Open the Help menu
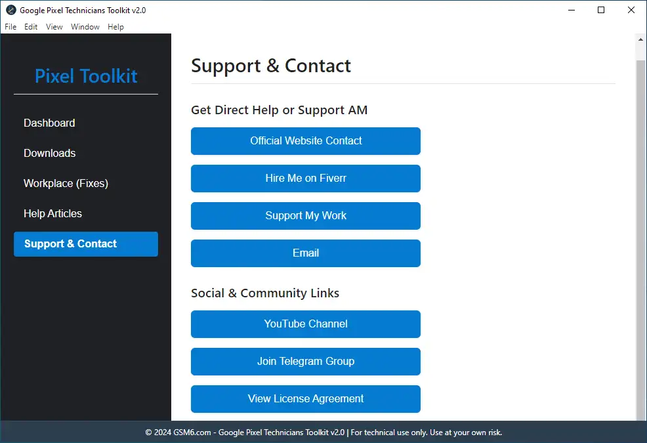This screenshot has width=647, height=443. click(115, 27)
